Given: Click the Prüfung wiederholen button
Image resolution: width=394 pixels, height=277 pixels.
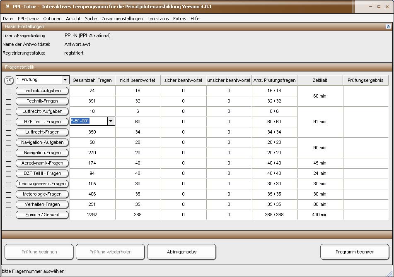Looking at the screenshot, I should (x=110, y=252).
